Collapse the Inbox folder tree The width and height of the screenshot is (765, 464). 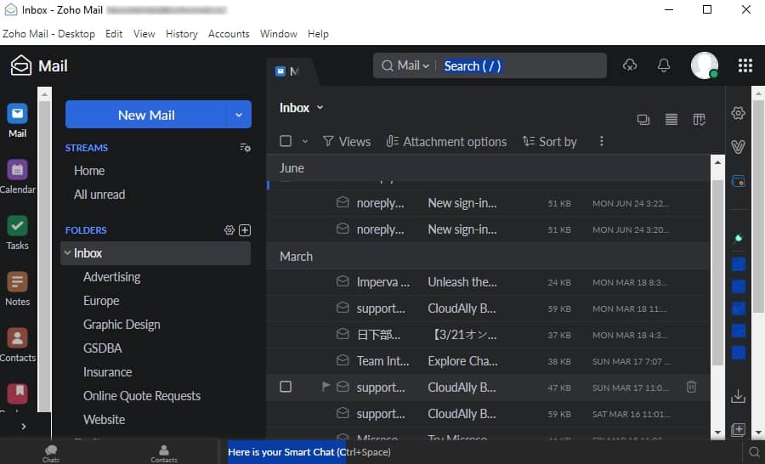pos(67,252)
